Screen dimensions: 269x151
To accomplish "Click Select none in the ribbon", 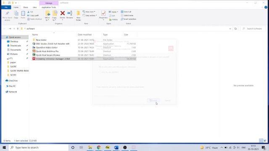I will click(x=127, y=16).
